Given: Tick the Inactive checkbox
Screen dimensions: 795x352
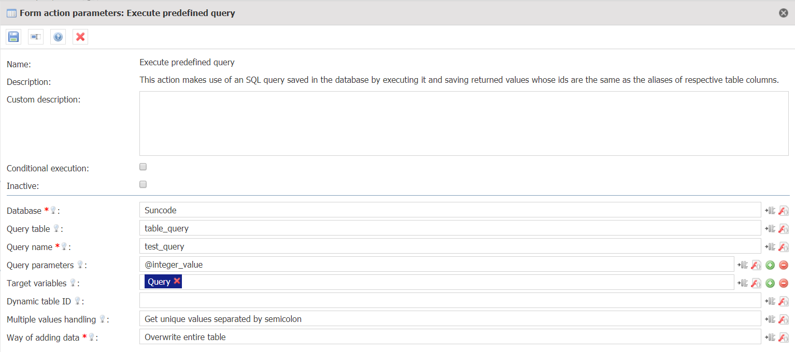Looking at the screenshot, I should tap(143, 184).
